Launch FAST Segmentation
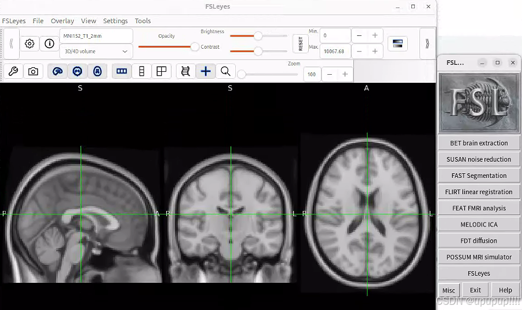 click(x=479, y=176)
